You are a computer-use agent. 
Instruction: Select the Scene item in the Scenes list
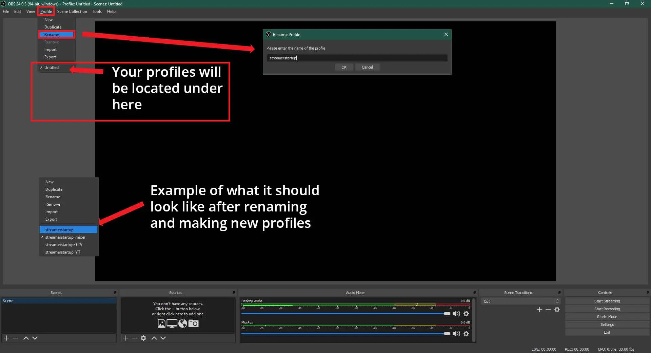59,301
